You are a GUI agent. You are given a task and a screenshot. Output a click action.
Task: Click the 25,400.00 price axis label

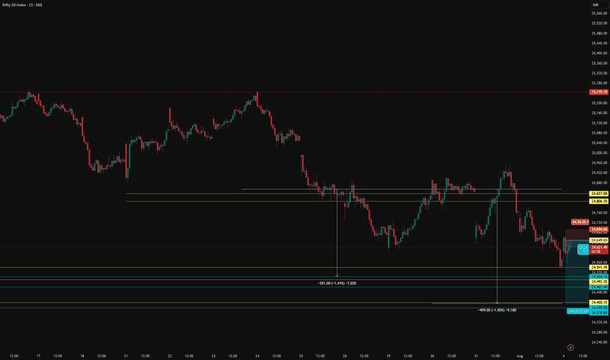599,53
